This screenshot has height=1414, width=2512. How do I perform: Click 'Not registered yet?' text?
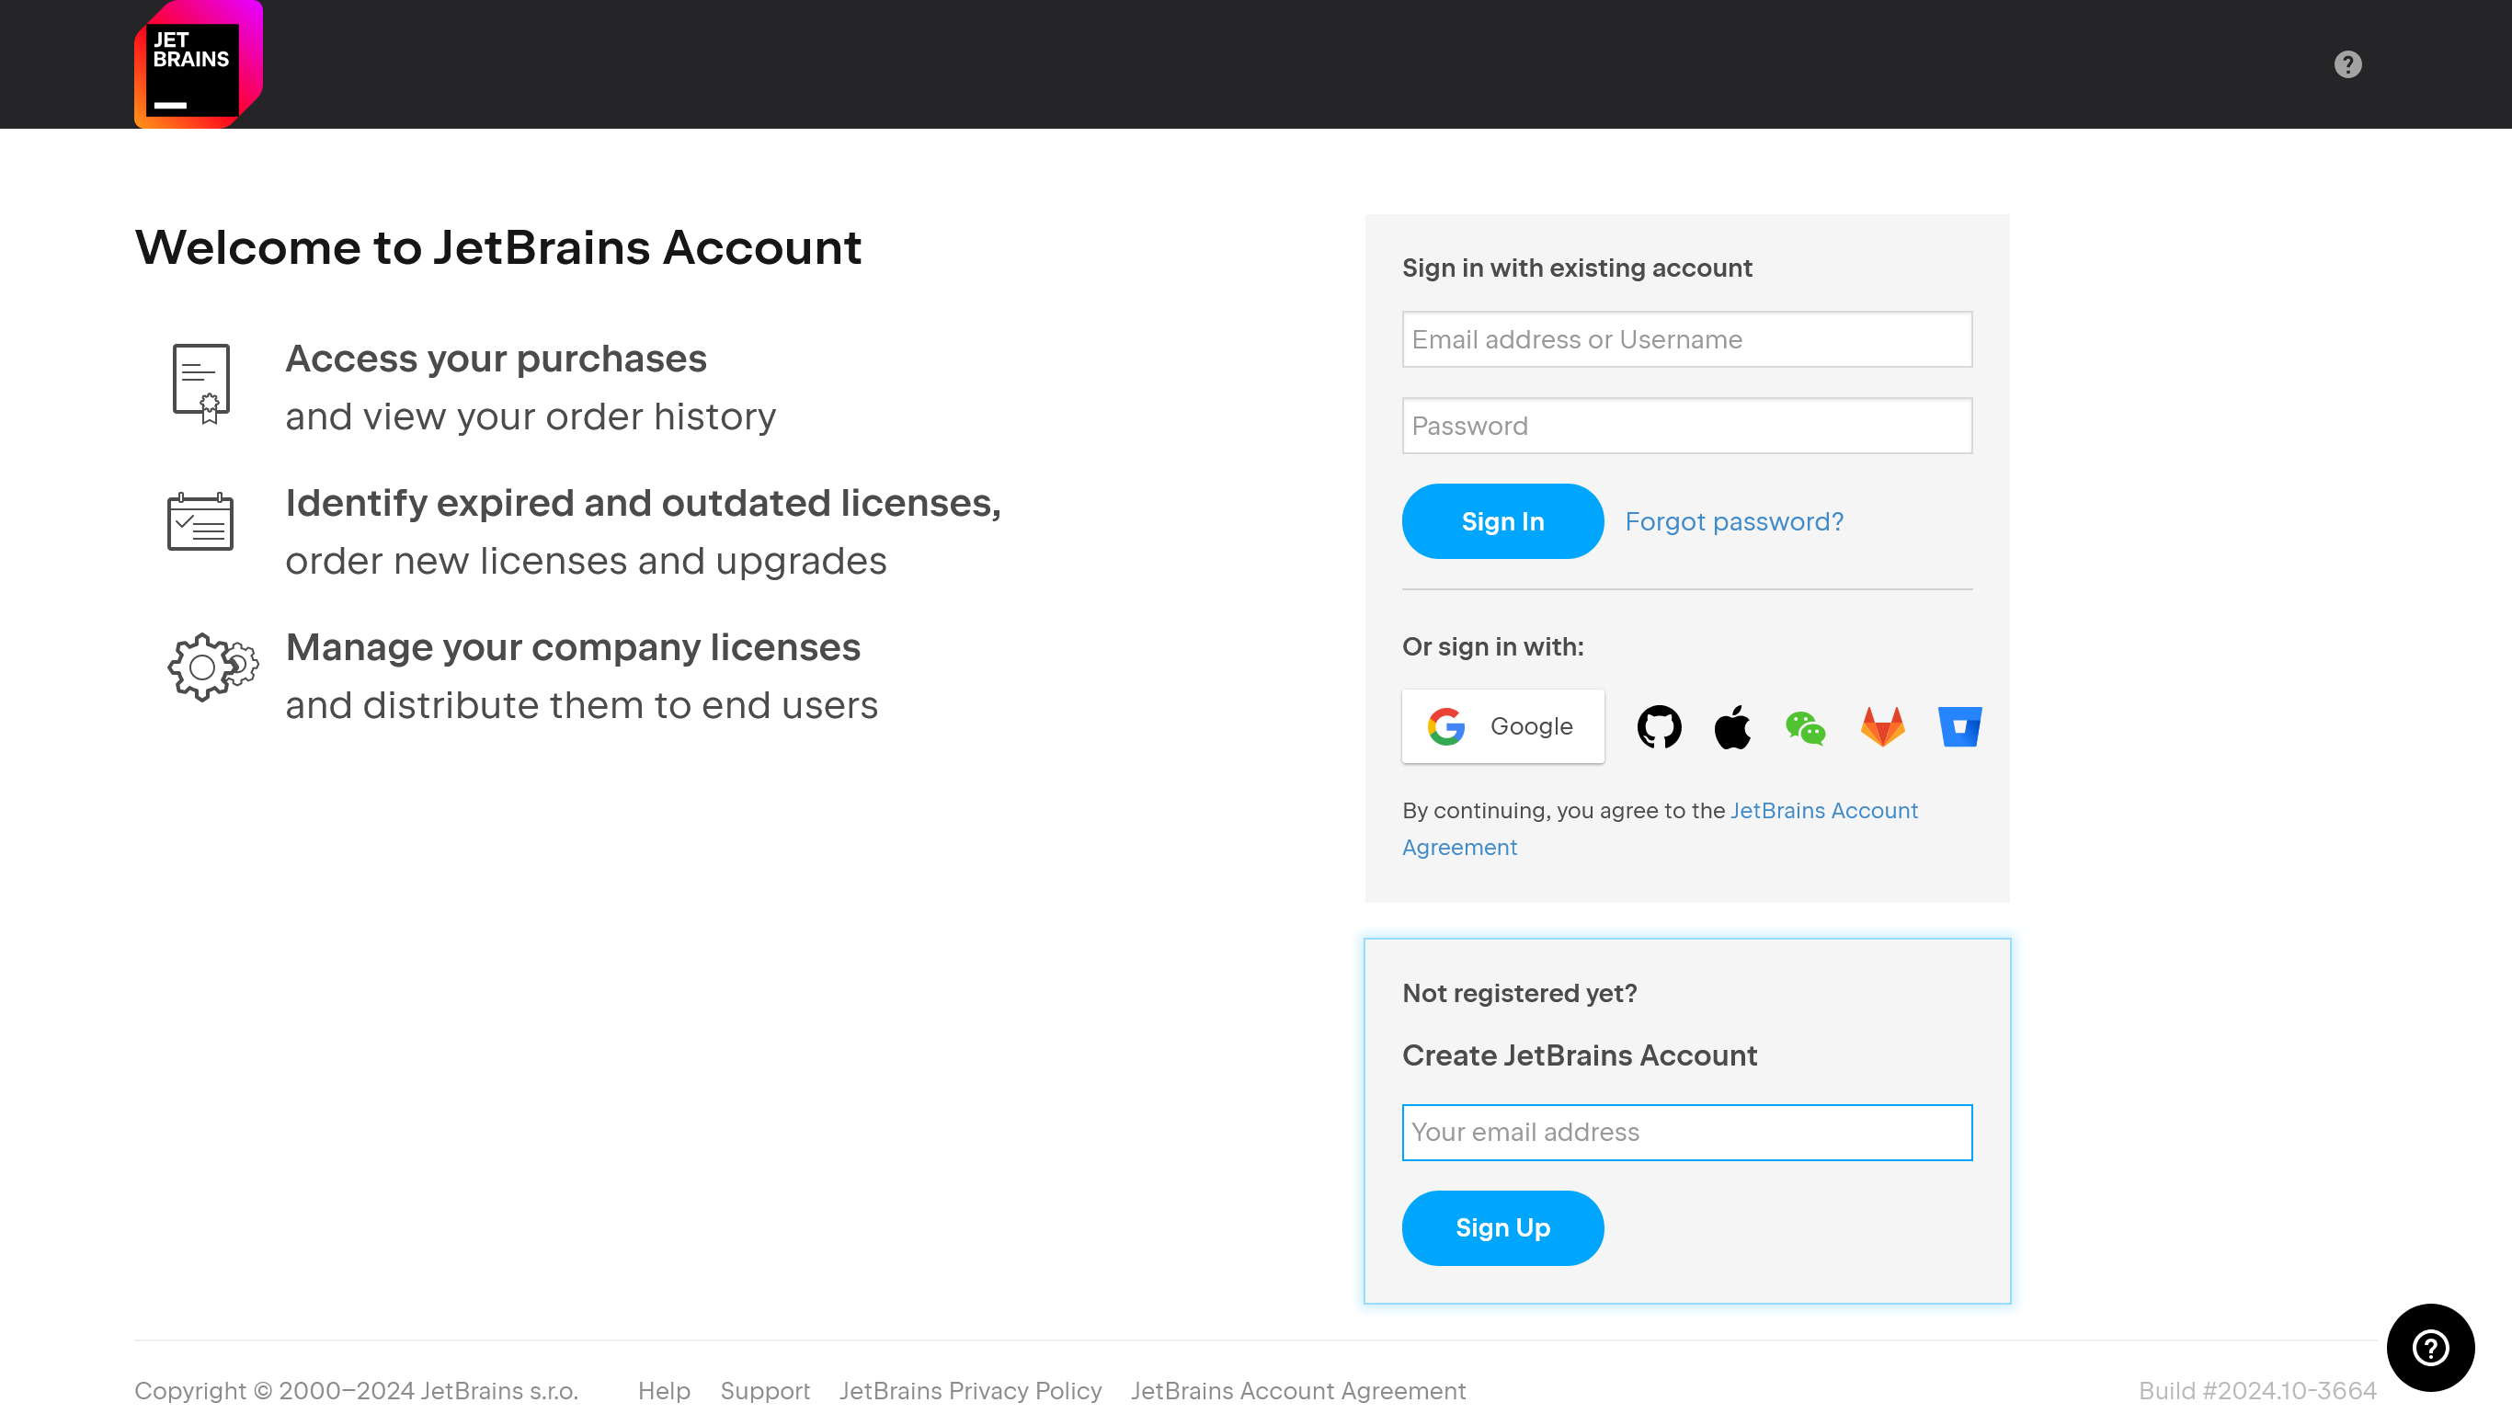coord(1519,993)
